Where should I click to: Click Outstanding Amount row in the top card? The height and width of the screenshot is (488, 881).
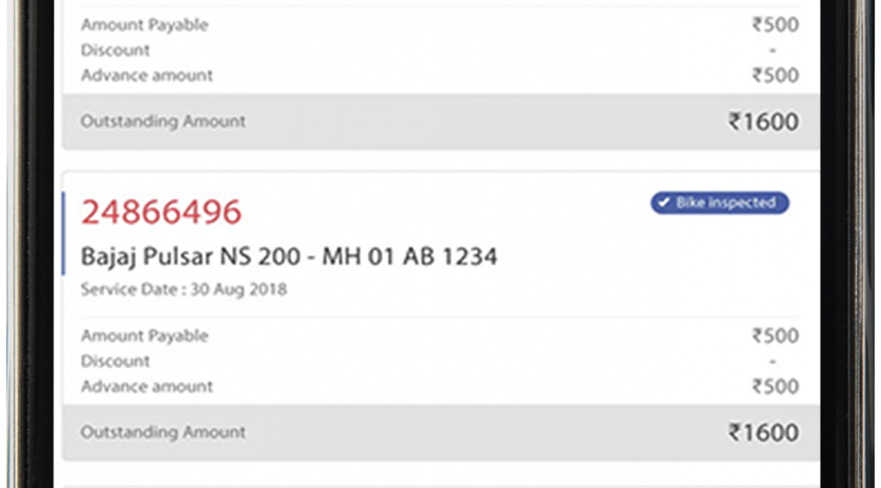pyautogui.click(x=440, y=122)
